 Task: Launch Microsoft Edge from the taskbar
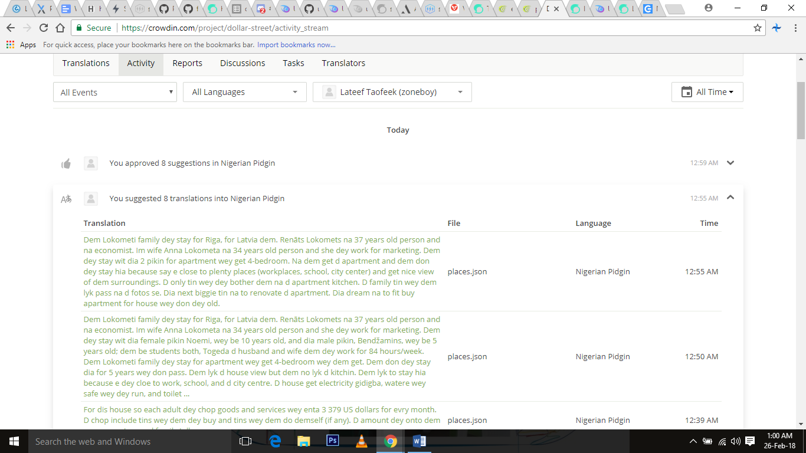pos(275,441)
